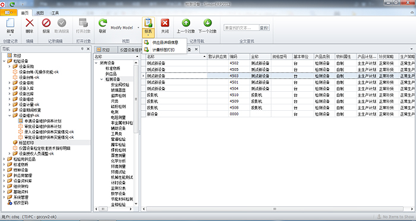Image resolution: width=416 pixels, height=221 pixels.
Task: Click the 查找! search button
Action: point(264,28)
